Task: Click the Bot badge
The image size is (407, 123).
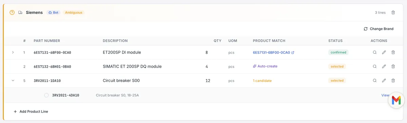Action: (54, 13)
